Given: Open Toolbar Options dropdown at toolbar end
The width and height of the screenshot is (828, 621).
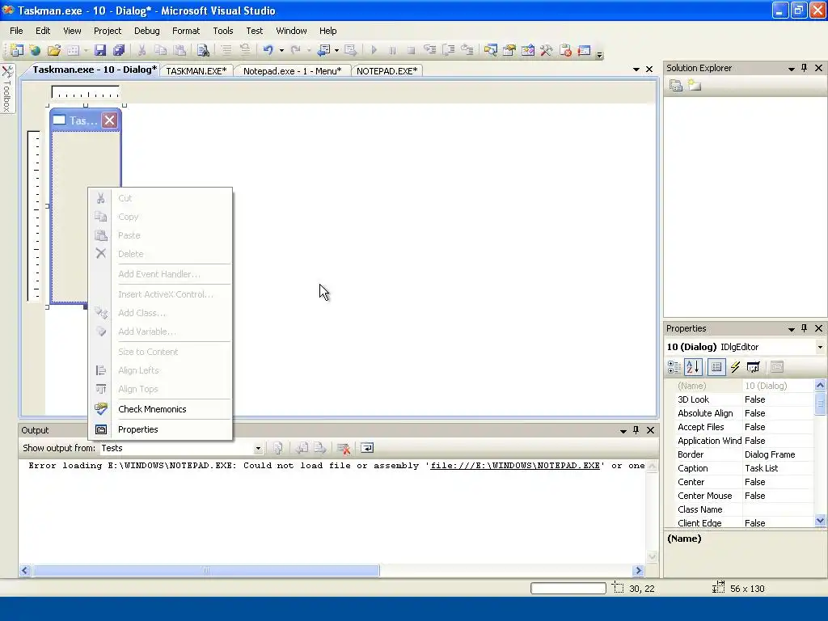Looking at the screenshot, I should click(599, 53).
